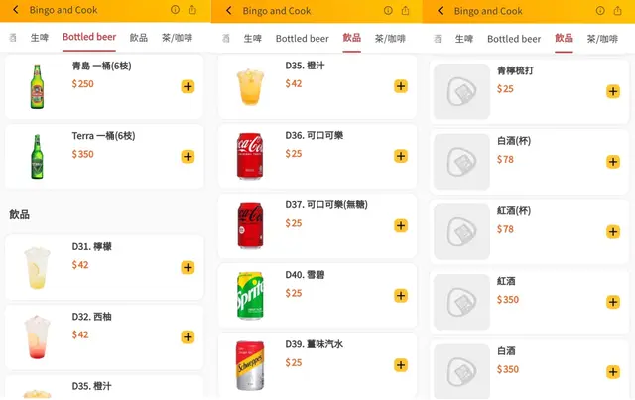Add 白酒(杯) for $78 to cart
The image size is (635, 400).
612,161
